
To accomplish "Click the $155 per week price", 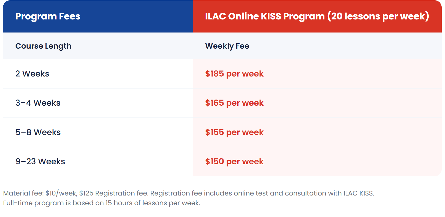I will point(234,132).
